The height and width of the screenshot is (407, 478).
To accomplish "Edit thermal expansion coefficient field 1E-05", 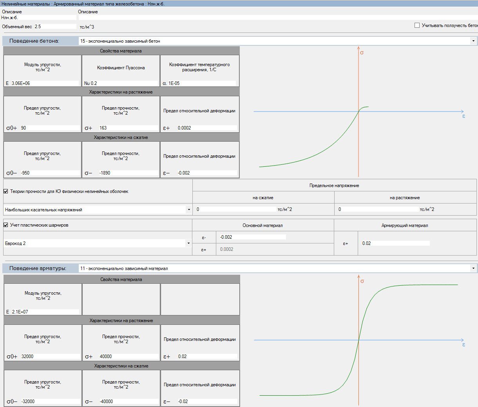I will tap(202, 83).
